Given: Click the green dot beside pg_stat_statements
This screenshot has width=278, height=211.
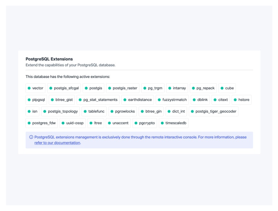Looking at the screenshot, I should pos(80,100).
